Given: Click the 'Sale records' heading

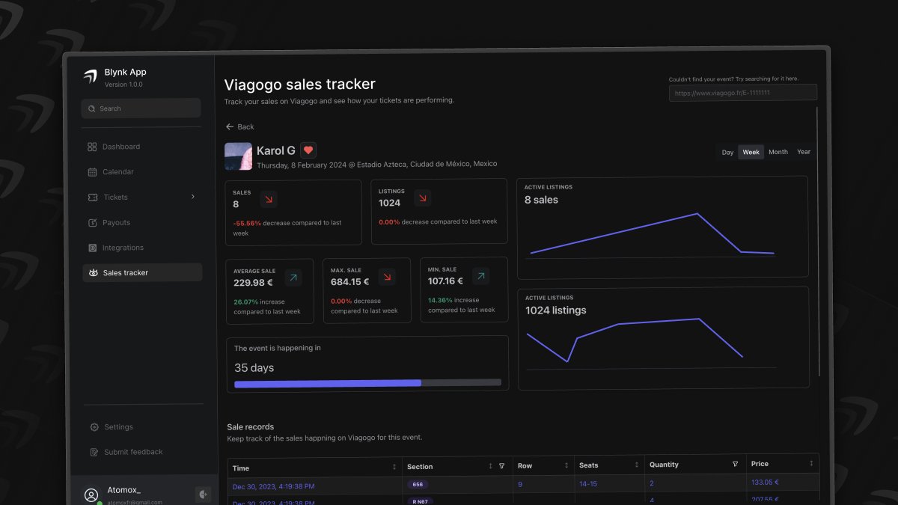Looking at the screenshot, I should 251,426.
